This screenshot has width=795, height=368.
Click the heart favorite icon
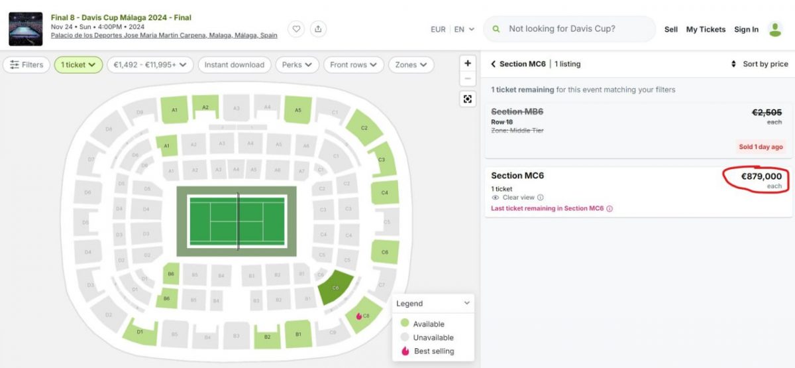pos(296,29)
